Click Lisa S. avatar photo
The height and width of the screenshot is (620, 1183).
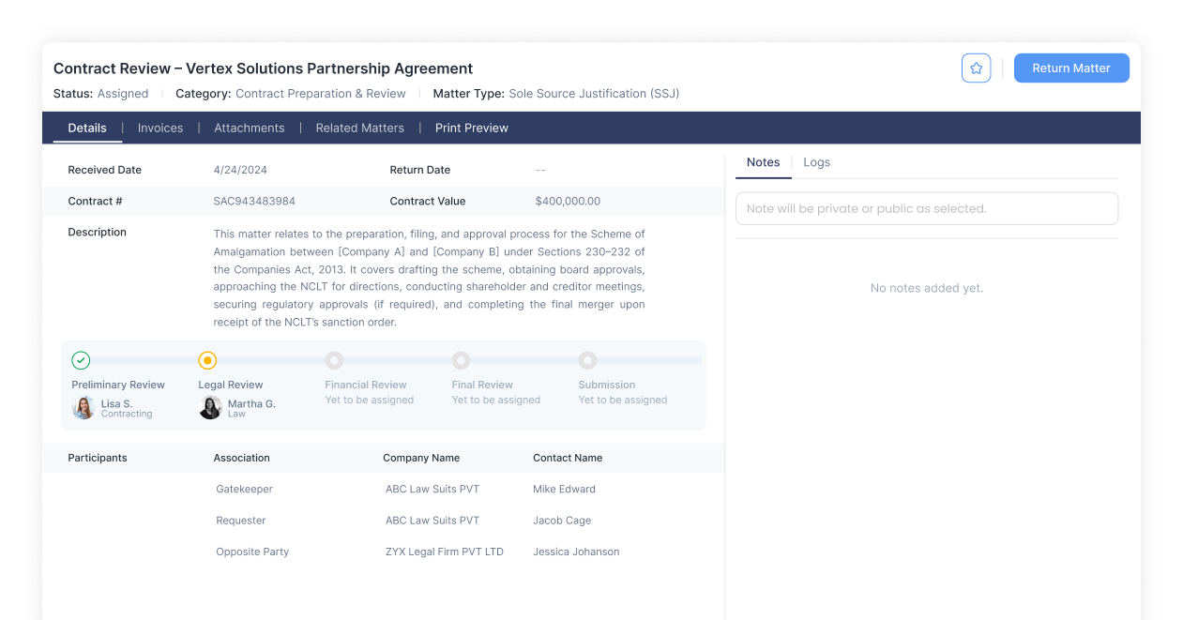tap(83, 408)
